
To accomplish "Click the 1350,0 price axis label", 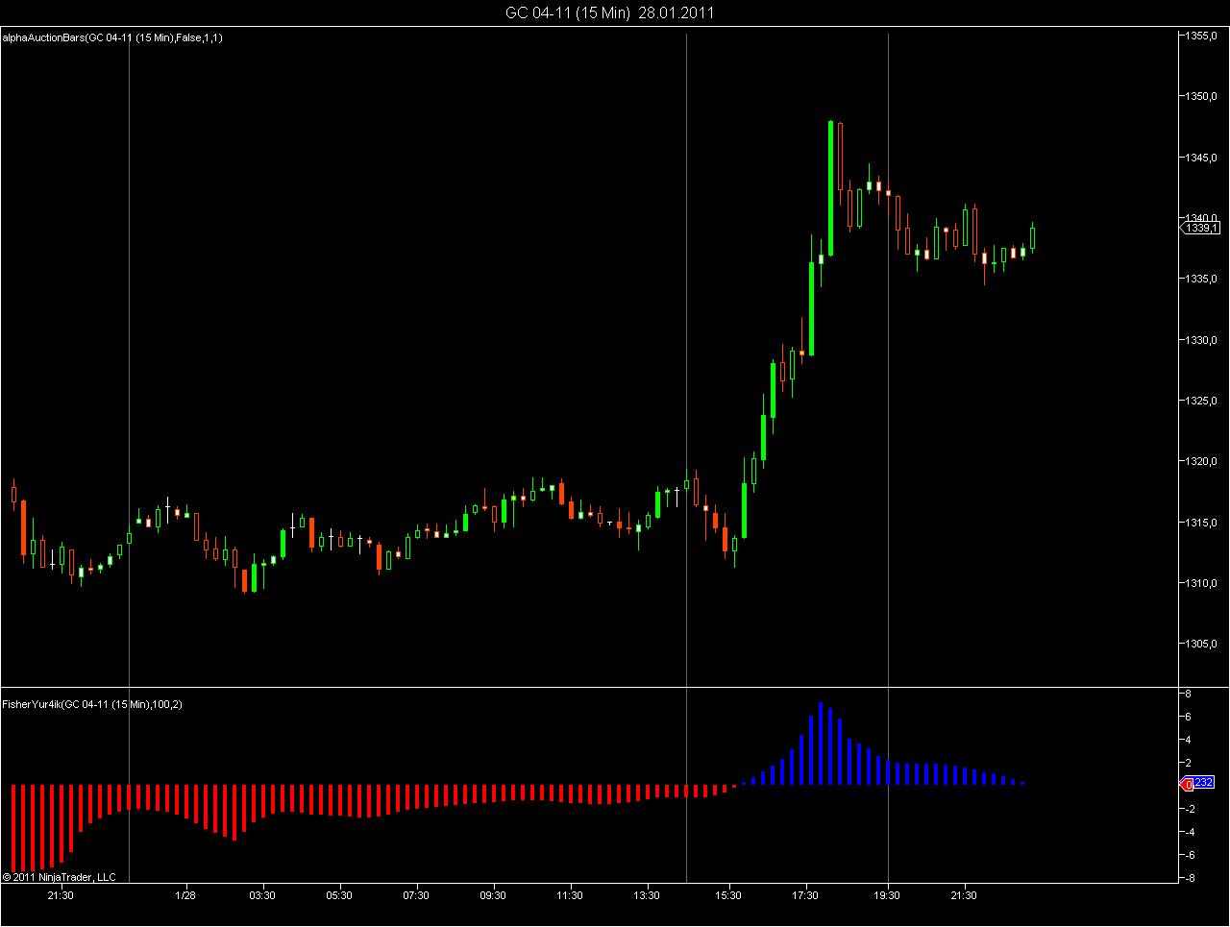I will pyautogui.click(x=1202, y=96).
